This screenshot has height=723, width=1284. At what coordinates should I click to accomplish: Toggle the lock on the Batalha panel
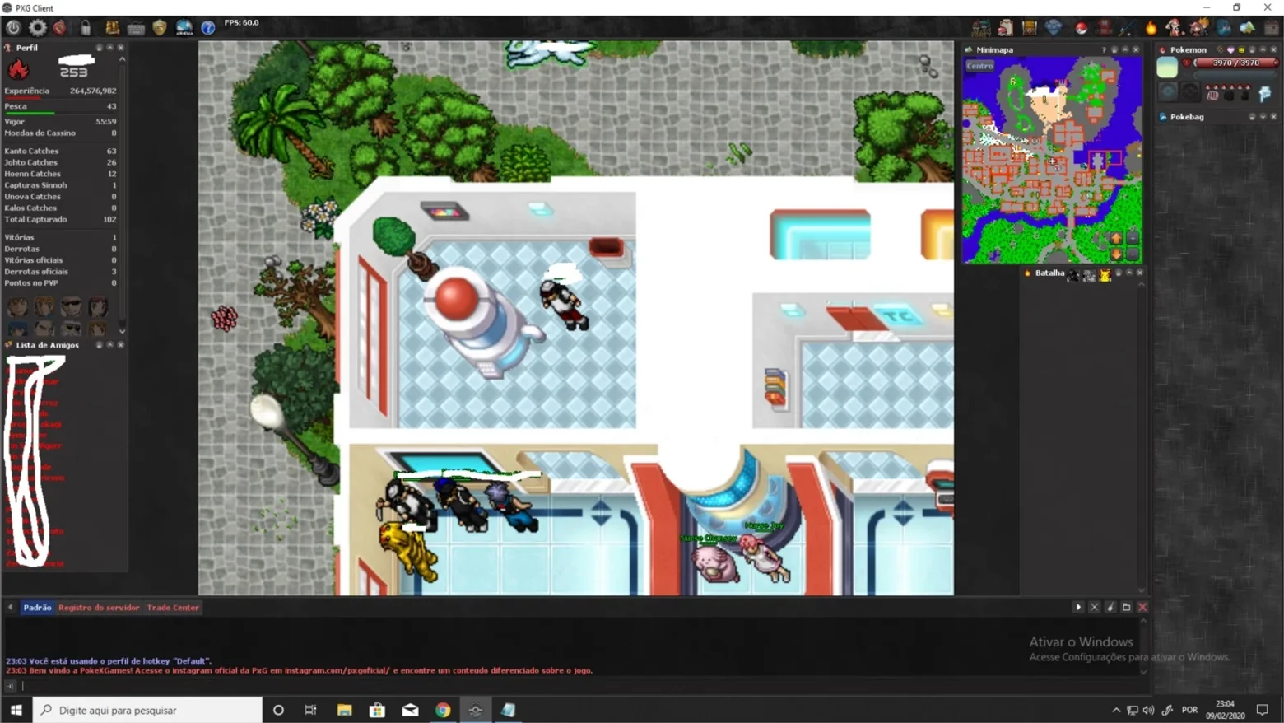pos(1119,273)
